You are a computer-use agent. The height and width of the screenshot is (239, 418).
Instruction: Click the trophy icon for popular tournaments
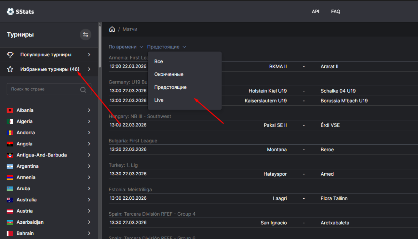click(10, 55)
